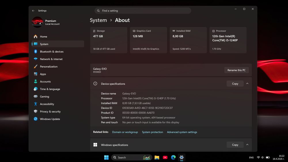Copy the Device specifications
Image resolution: width=288 pixels, height=162 pixels.
[x=235, y=84]
